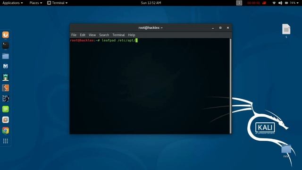This screenshot has width=302, height=170.
Task: Open the File menu in terminal
Action: tap(74, 35)
